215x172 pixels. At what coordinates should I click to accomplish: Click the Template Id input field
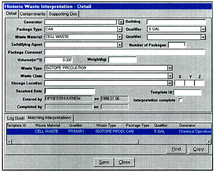[187, 92]
